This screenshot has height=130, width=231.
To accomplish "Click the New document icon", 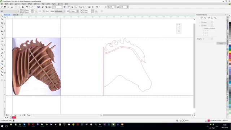I will [1, 7].
